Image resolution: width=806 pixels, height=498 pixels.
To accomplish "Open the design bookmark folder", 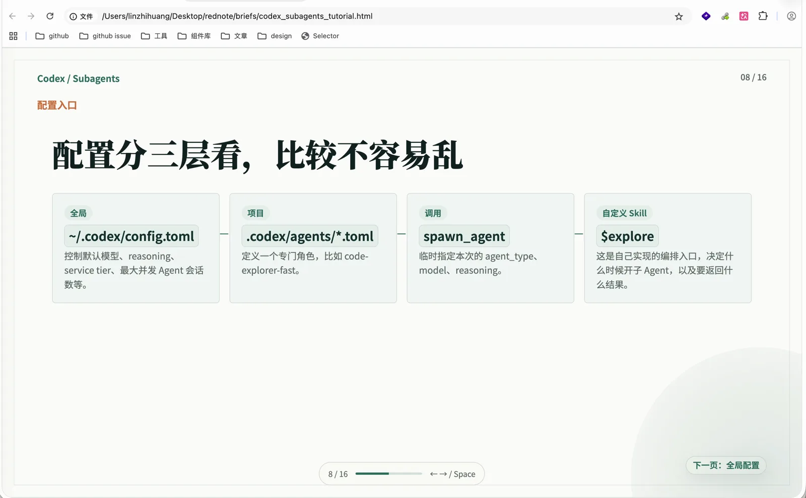I will pos(275,36).
